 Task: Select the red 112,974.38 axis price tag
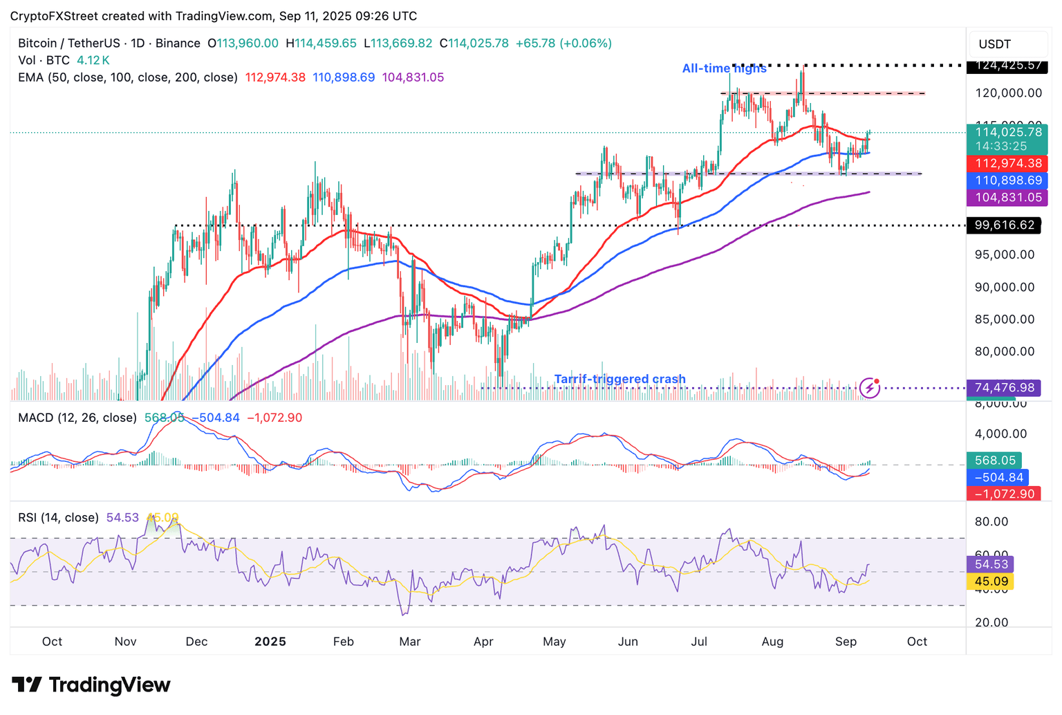(x=1008, y=164)
